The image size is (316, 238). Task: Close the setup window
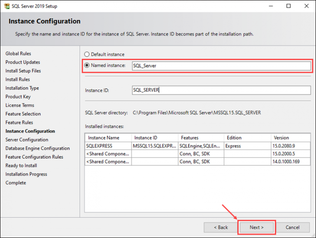306,6
